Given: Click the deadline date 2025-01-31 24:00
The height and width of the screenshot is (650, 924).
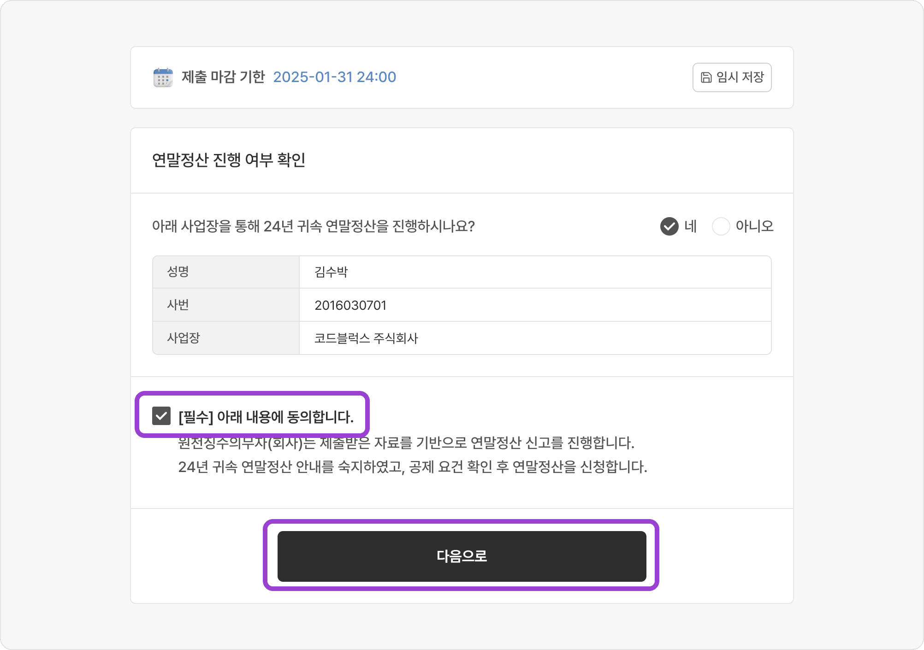Looking at the screenshot, I should pyautogui.click(x=335, y=77).
